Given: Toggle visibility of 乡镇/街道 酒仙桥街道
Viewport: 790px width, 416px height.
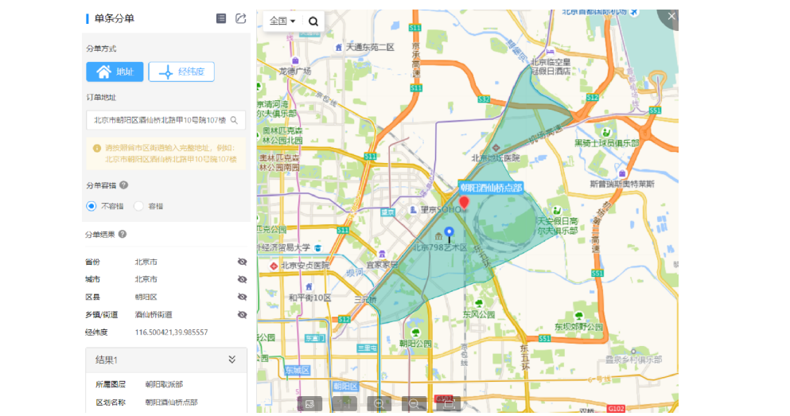Looking at the screenshot, I should [242, 315].
